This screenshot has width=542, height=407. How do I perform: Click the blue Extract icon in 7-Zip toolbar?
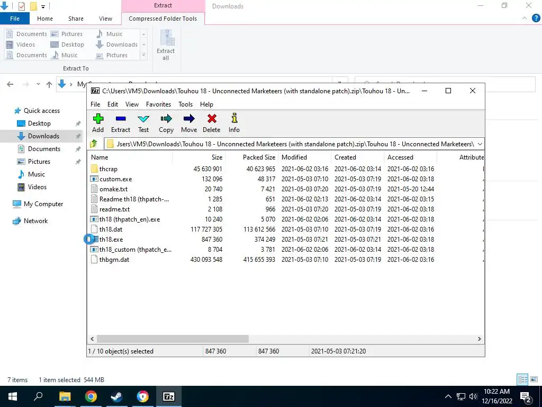121,119
